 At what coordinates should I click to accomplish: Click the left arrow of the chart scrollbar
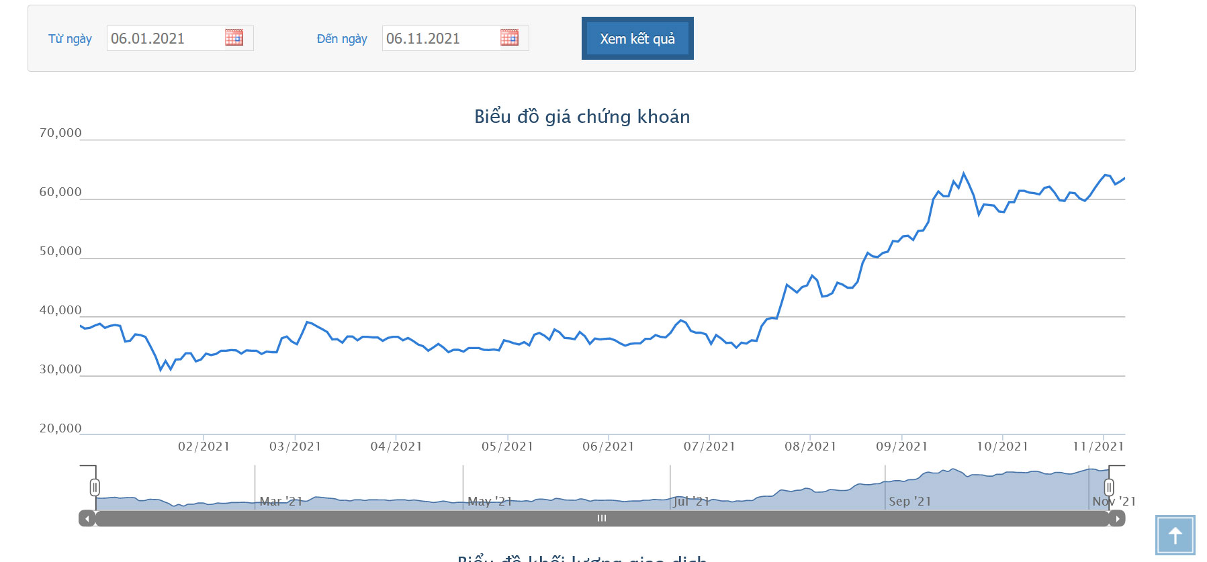(87, 518)
